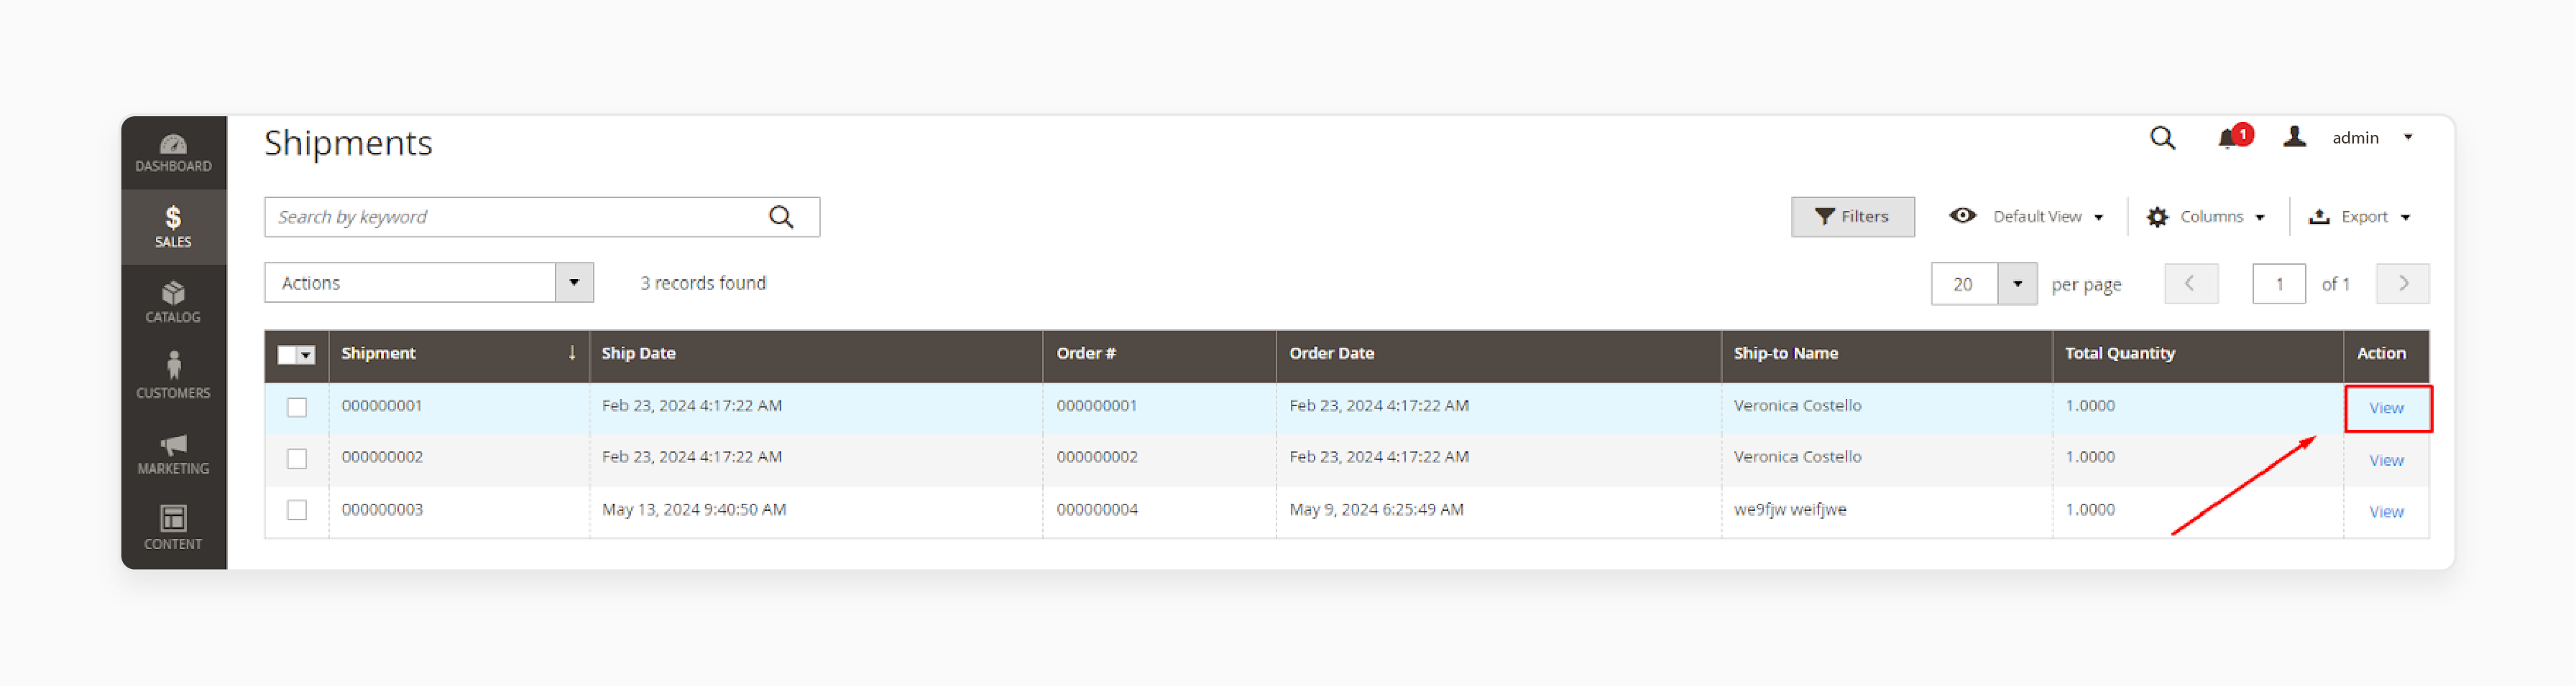Click ship date May 13, 2024 9:40:50 AM
This screenshot has height=686, width=2576.
click(x=693, y=509)
